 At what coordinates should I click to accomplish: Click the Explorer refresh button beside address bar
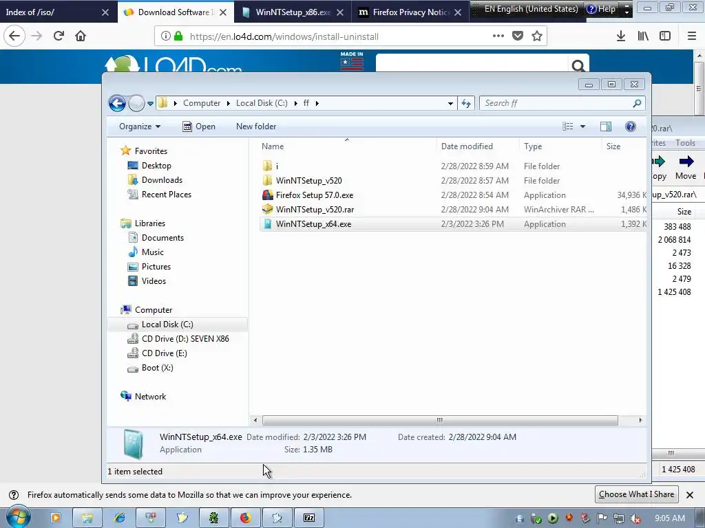[466, 103]
